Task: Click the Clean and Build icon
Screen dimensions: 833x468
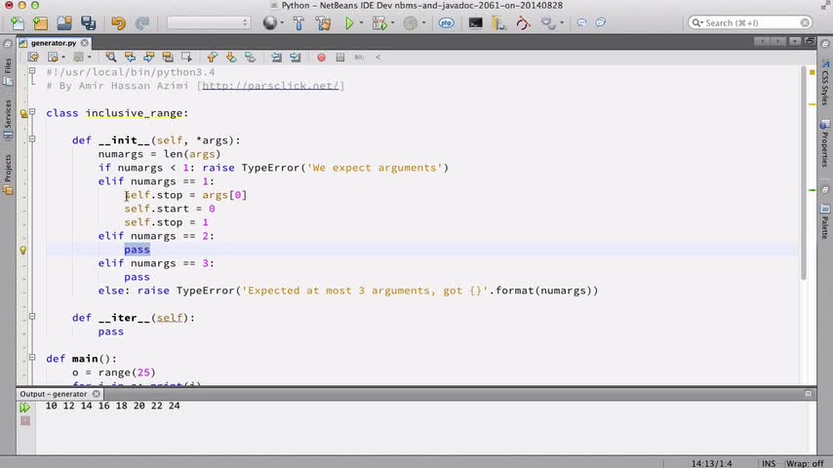Action: 323,22
